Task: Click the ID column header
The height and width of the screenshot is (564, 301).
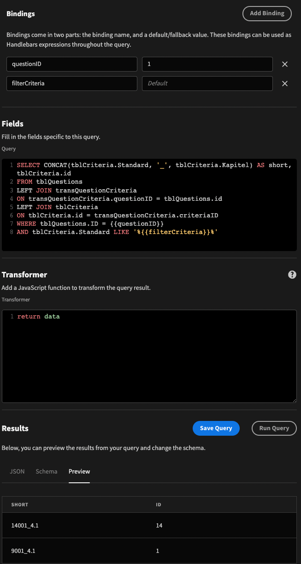Action: 159,504
